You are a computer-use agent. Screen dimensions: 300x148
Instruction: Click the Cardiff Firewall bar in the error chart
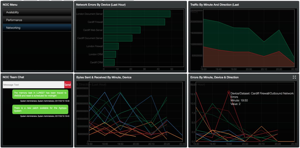click(134, 22)
